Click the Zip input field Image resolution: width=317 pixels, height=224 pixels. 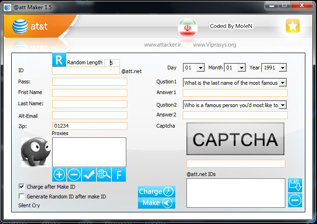click(90, 126)
